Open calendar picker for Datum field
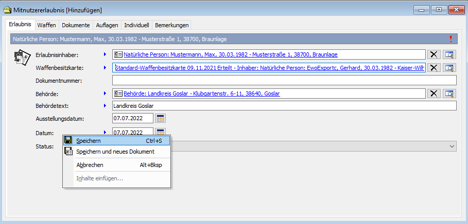The image size is (468, 224). pyautogui.click(x=160, y=132)
